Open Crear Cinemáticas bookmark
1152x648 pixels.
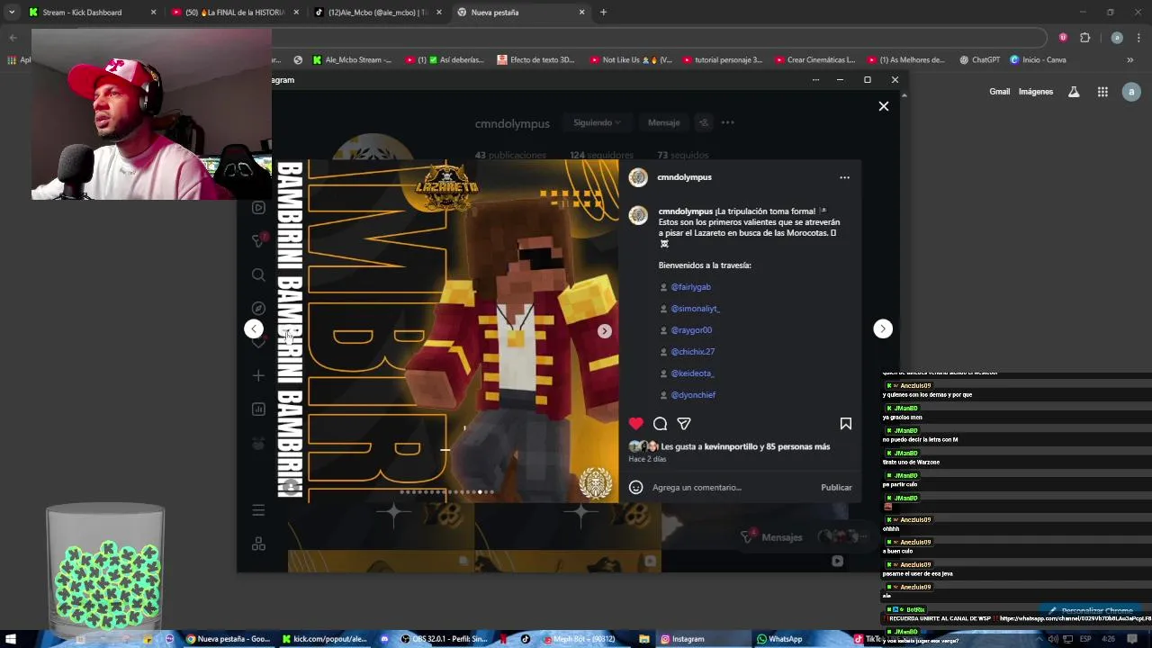pyautogui.click(x=814, y=60)
